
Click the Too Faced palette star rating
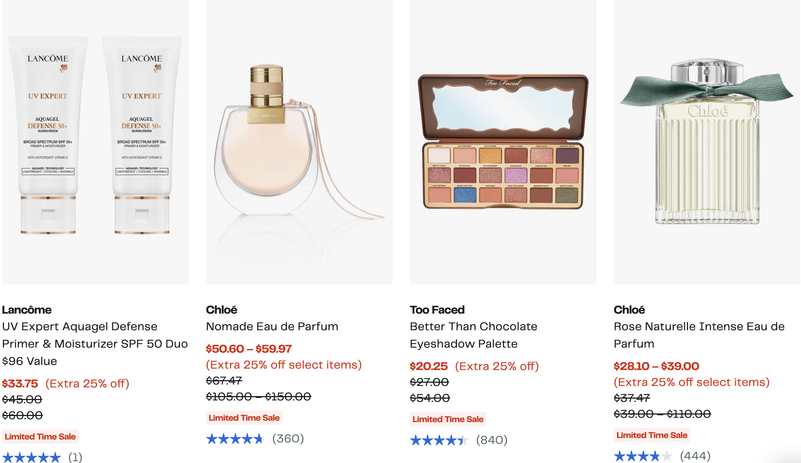tap(439, 440)
